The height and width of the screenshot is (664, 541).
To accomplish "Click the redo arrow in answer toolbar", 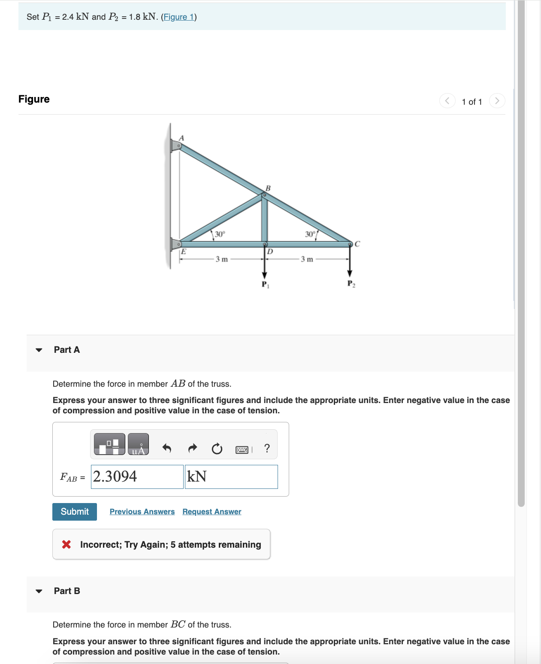I will [192, 448].
